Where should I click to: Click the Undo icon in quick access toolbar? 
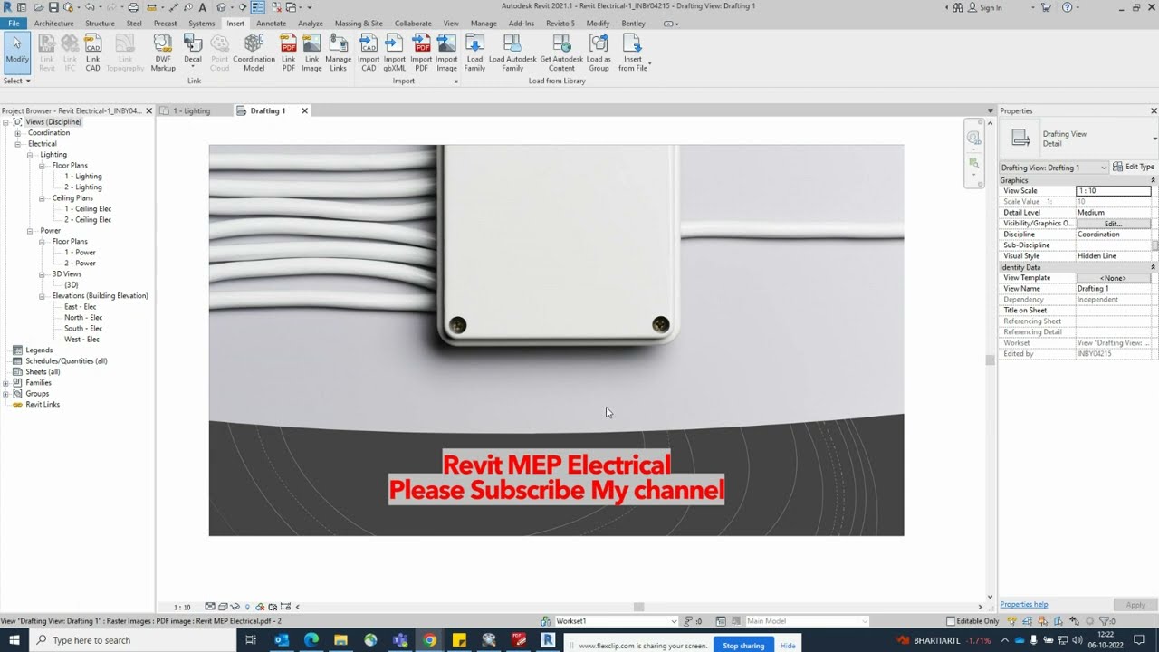[x=91, y=7]
